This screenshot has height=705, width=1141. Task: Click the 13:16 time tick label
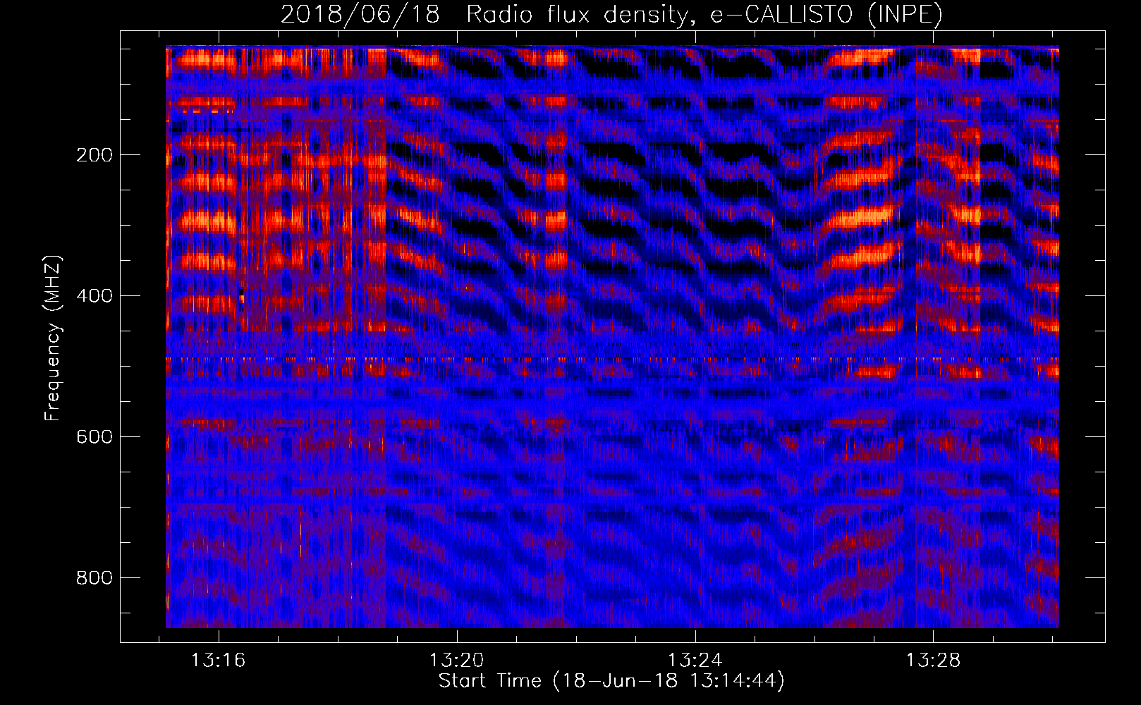tap(219, 661)
